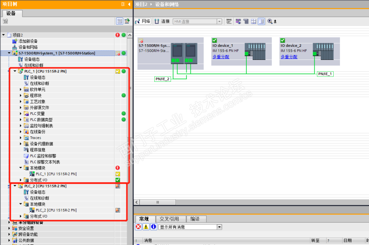Select PLC_1 [CPU 1515R-2 PN] under PLC_1's 本地模块
369x245 pixels.
click(x=56, y=174)
